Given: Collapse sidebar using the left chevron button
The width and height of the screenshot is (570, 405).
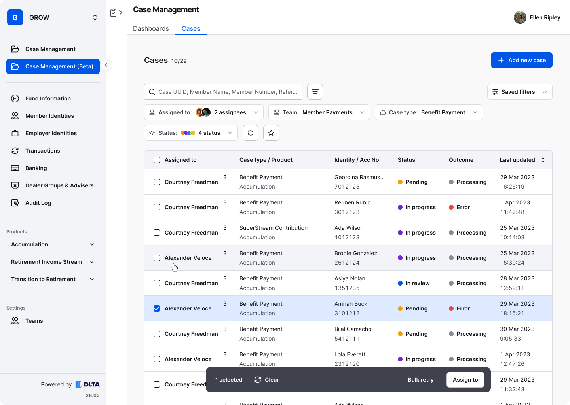Looking at the screenshot, I should tap(106, 65).
